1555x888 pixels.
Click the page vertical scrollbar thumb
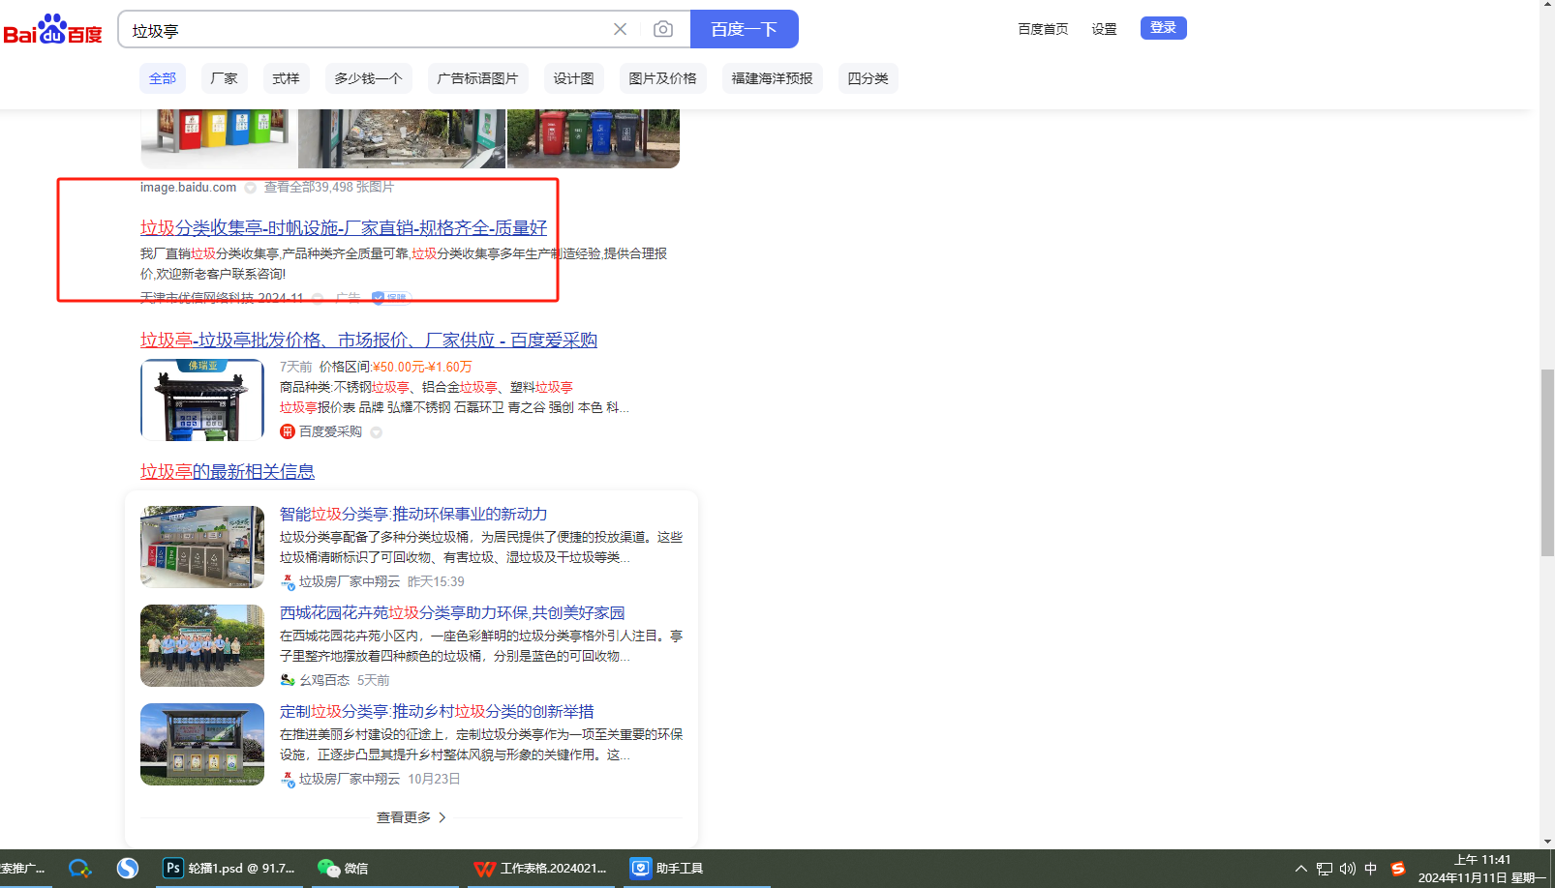click(1547, 462)
